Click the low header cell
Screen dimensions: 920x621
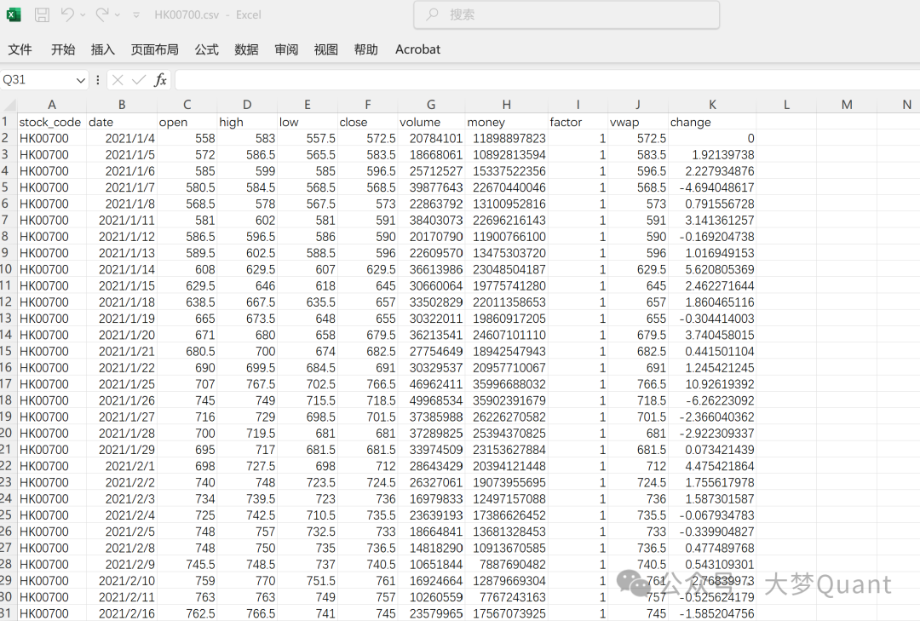(308, 122)
